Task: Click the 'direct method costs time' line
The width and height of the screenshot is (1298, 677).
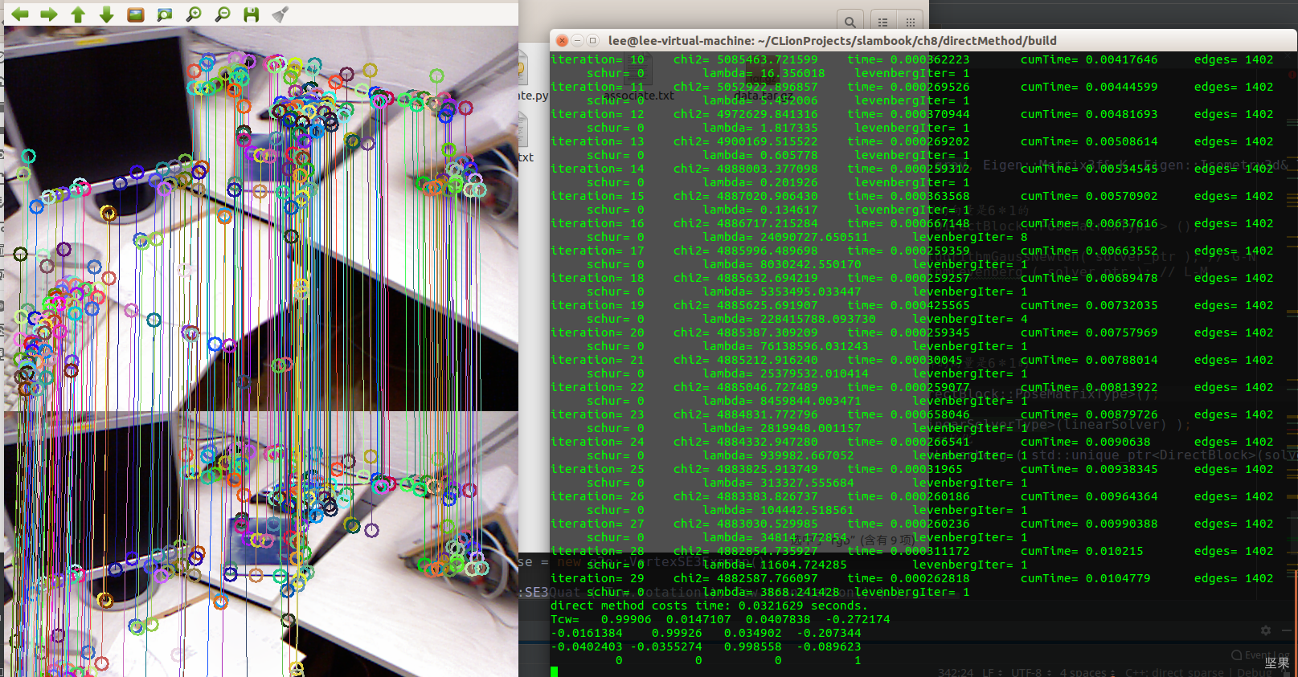Action: (x=709, y=606)
